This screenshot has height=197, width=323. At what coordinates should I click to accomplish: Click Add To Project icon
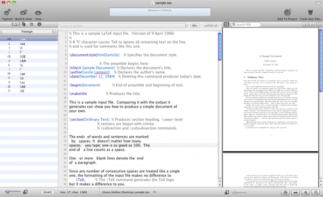pyautogui.click(x=287, y=12)
